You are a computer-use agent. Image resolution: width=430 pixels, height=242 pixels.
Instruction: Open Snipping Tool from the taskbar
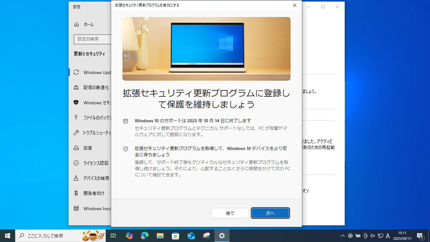coord(206,236)
